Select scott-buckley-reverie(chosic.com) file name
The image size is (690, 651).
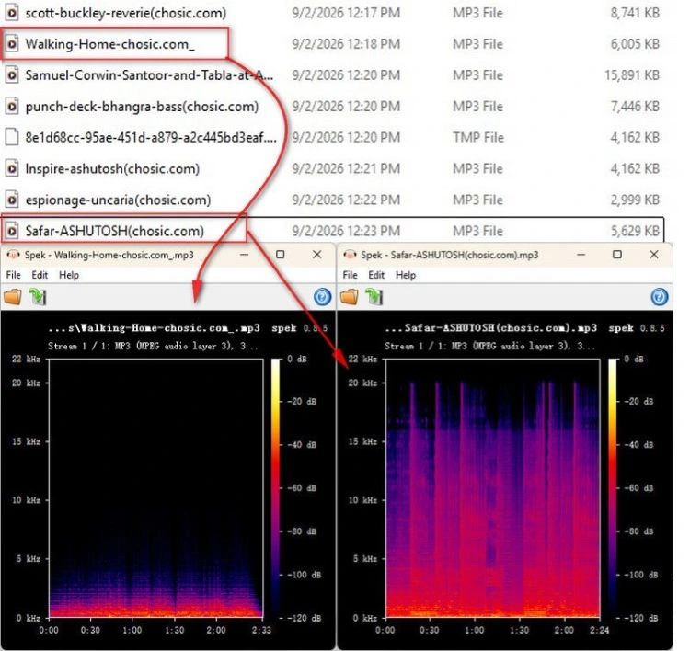pyautogui.click(x=126, y=13)
